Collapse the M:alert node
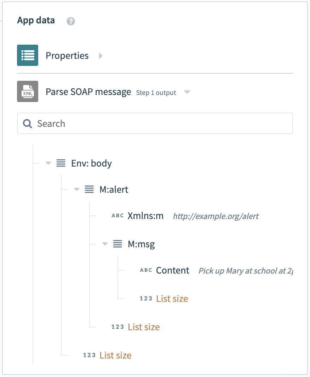 (x=76, y=189)
